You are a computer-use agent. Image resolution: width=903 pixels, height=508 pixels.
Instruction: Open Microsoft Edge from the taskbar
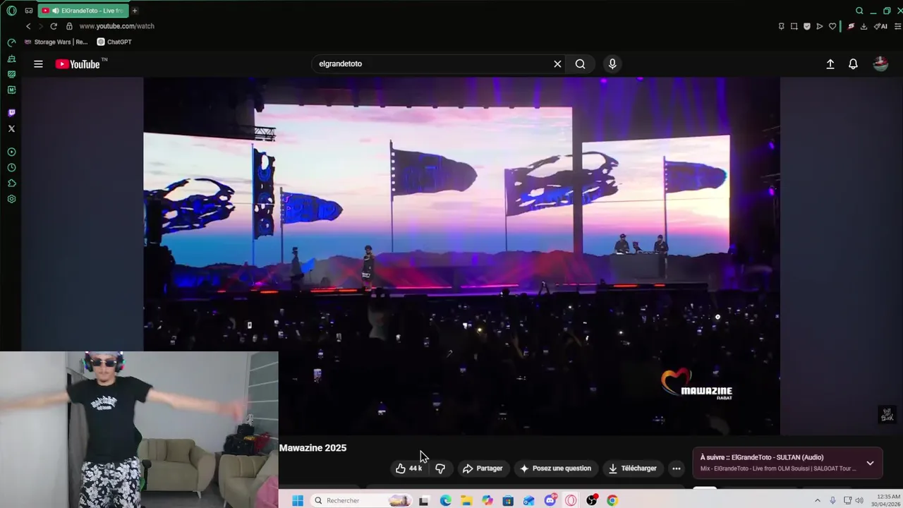click(446, 500)
